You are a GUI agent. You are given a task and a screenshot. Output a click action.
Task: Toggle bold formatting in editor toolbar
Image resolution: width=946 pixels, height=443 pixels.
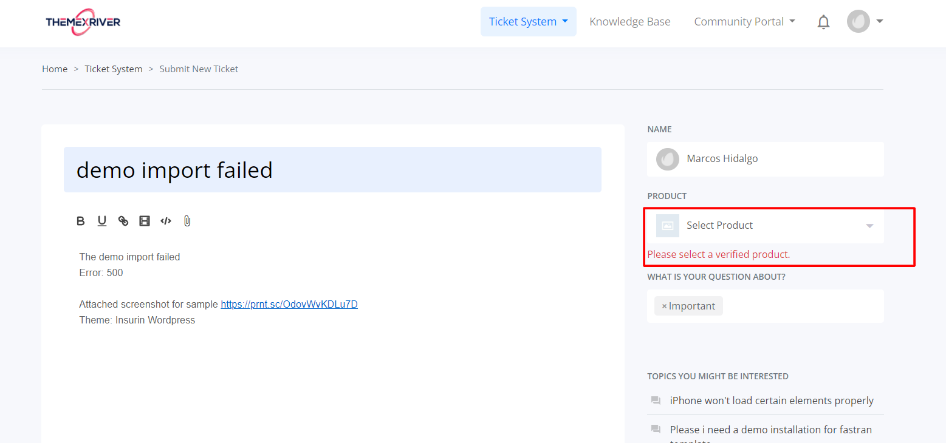81,221
